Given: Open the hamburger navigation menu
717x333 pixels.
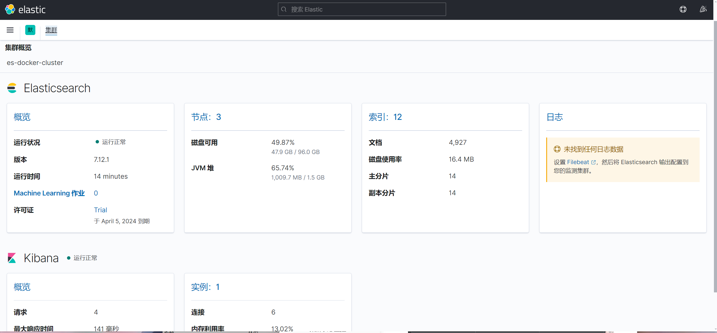Looking at the screenshot, I should click(10, 30).
